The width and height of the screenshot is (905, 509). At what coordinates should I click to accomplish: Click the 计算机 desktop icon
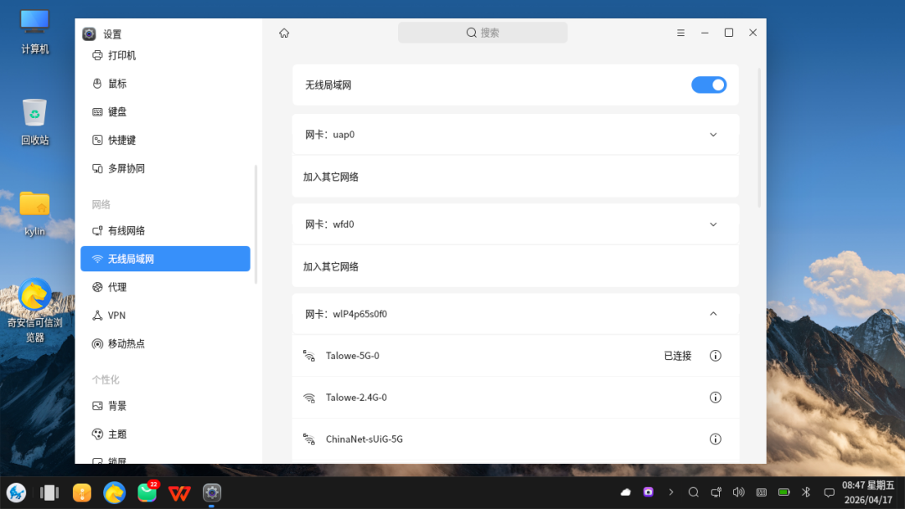click(34, 32)
